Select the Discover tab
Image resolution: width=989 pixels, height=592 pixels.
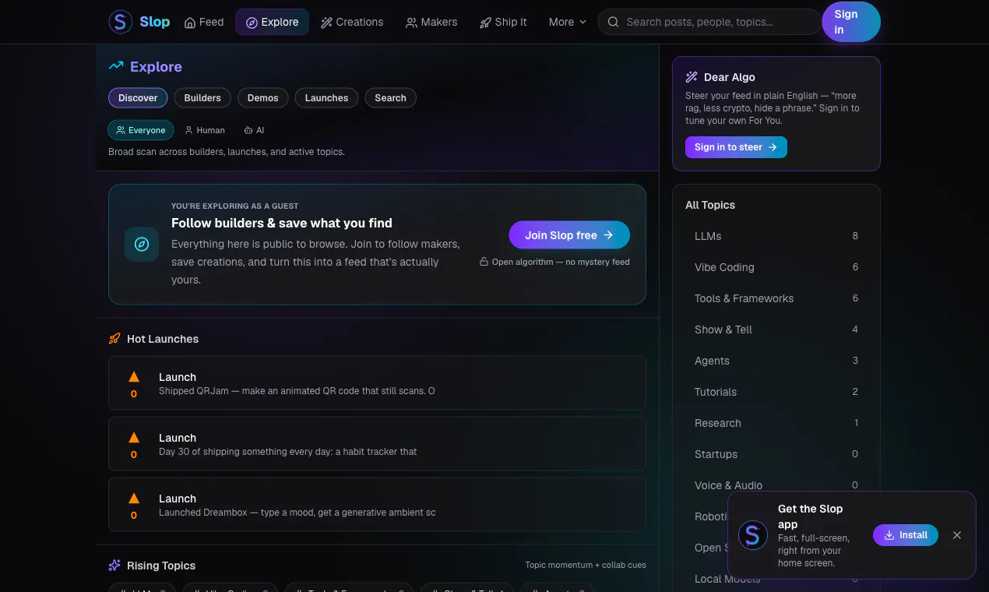coord(138,97)
